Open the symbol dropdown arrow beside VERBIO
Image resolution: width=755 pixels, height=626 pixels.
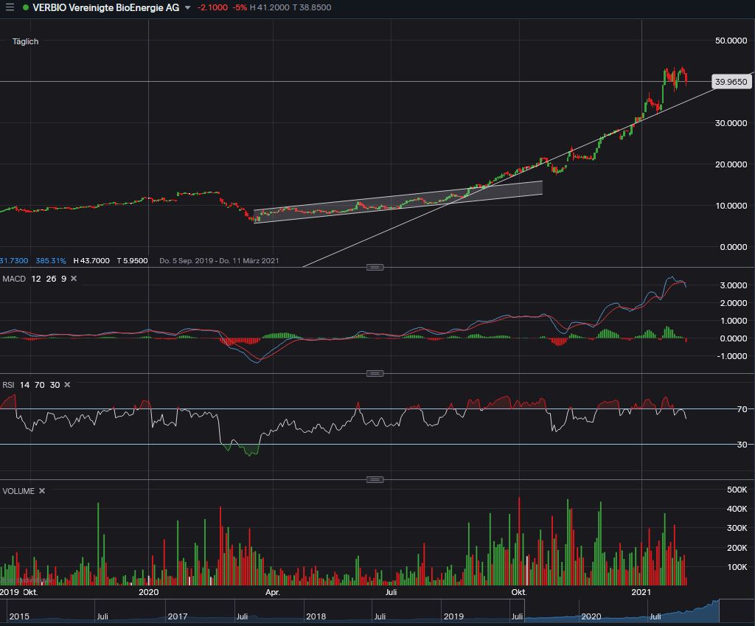click(186, 7)
